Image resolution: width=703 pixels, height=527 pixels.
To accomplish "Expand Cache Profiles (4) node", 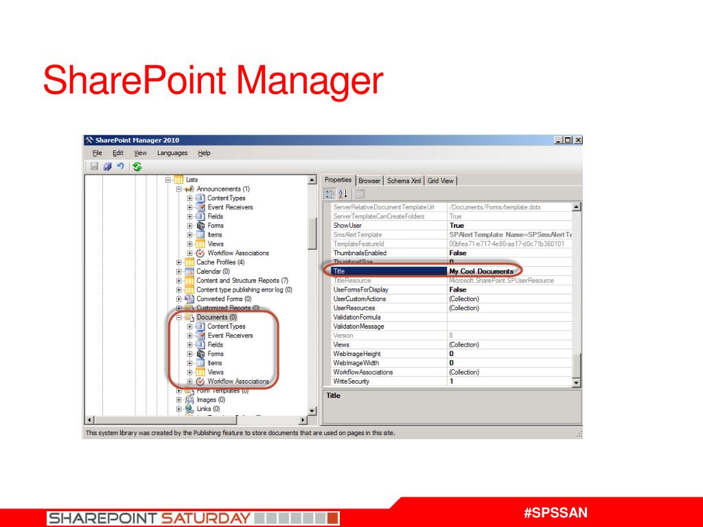I will [x=179, y=262].
